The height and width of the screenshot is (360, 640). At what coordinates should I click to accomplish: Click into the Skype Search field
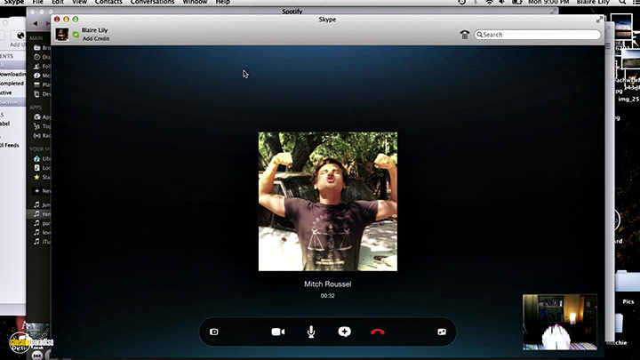click(538, 35)
